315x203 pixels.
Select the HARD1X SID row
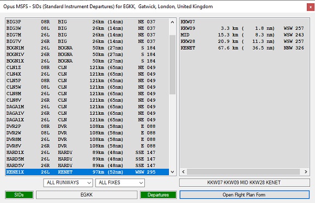tap(87, 152)
